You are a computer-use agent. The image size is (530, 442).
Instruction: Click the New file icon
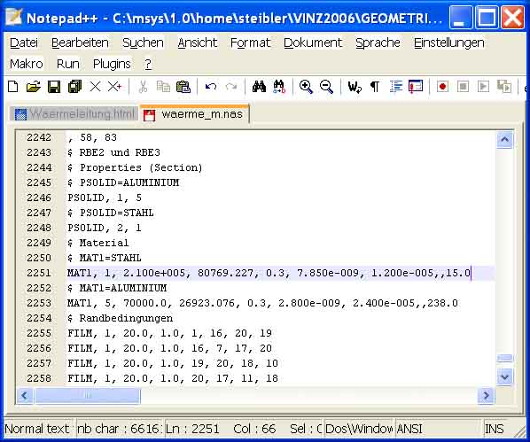pos(12,87)
